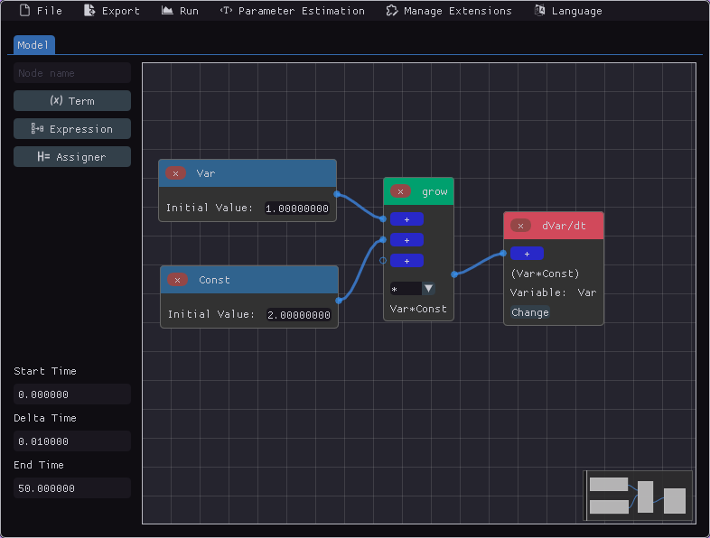Add a Term node
Image resolution: width=710 pixels, height=538 pixels.
[72, 100]
